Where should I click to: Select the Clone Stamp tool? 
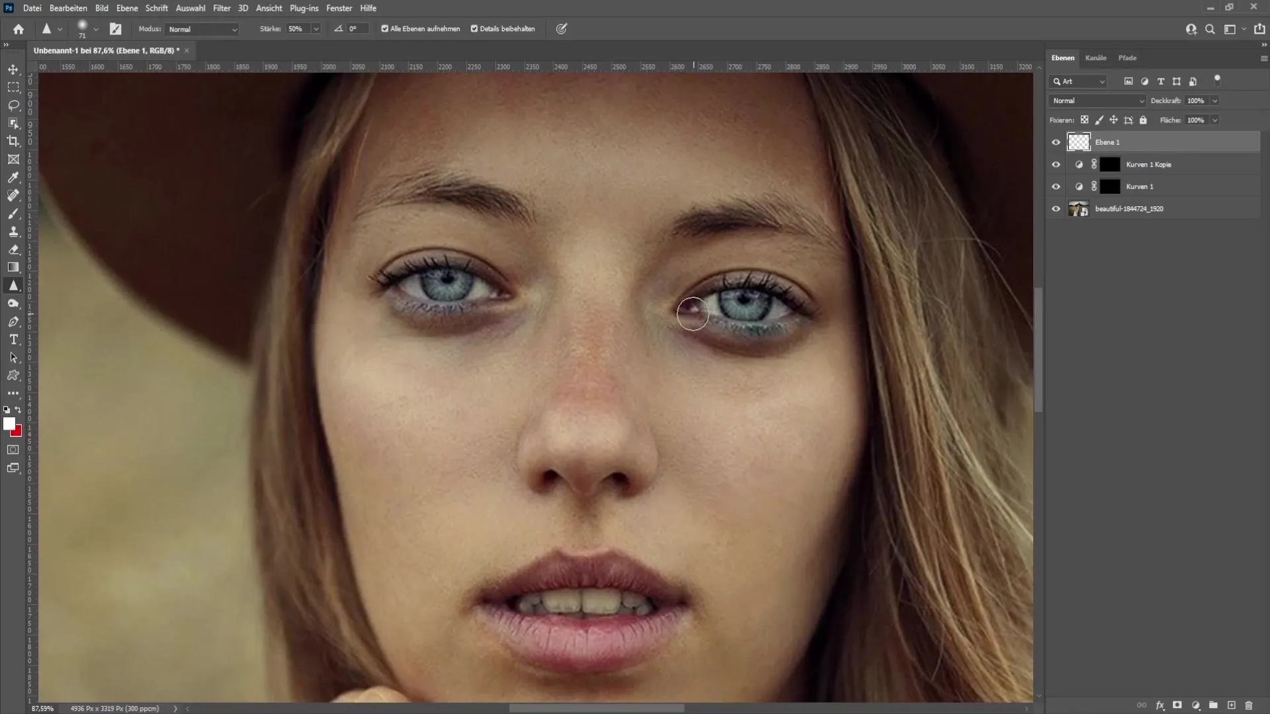coord(13,232)
